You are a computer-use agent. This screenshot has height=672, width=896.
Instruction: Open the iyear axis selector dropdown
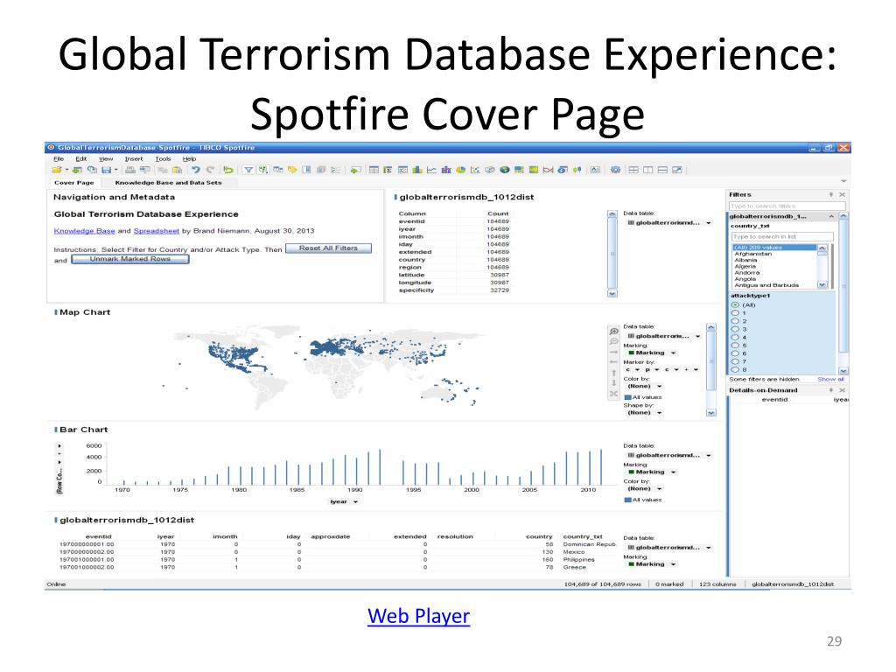(344, 501)
